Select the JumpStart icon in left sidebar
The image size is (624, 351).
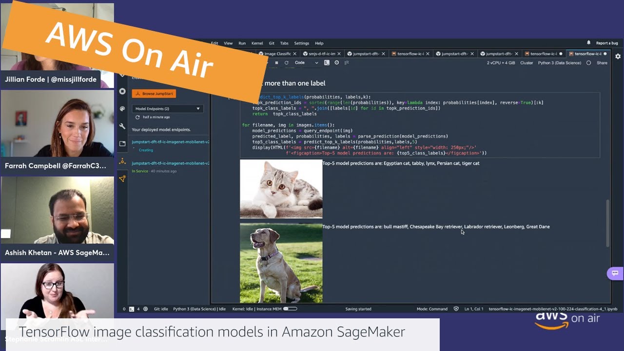122,161
